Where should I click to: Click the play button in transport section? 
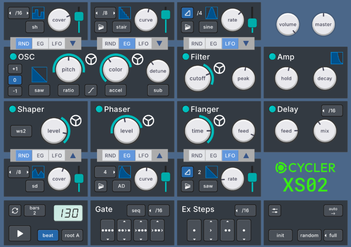click(20, 234)
